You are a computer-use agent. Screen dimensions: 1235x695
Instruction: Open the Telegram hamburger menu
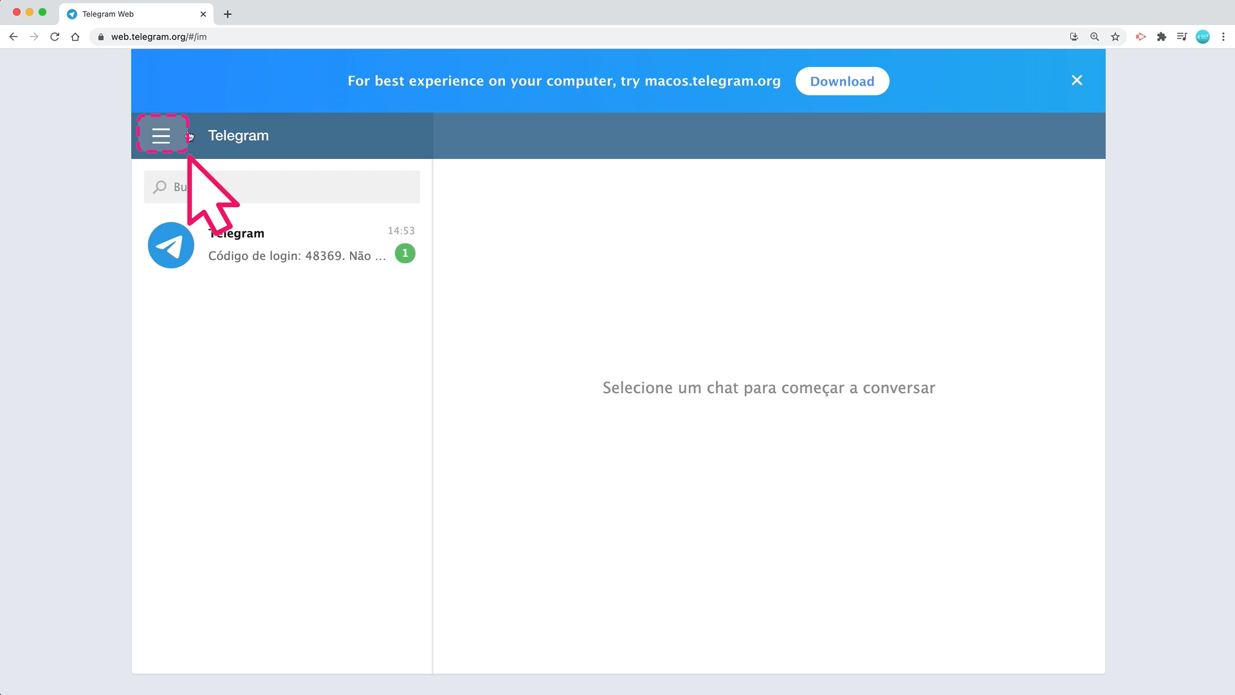pos(161,135)
